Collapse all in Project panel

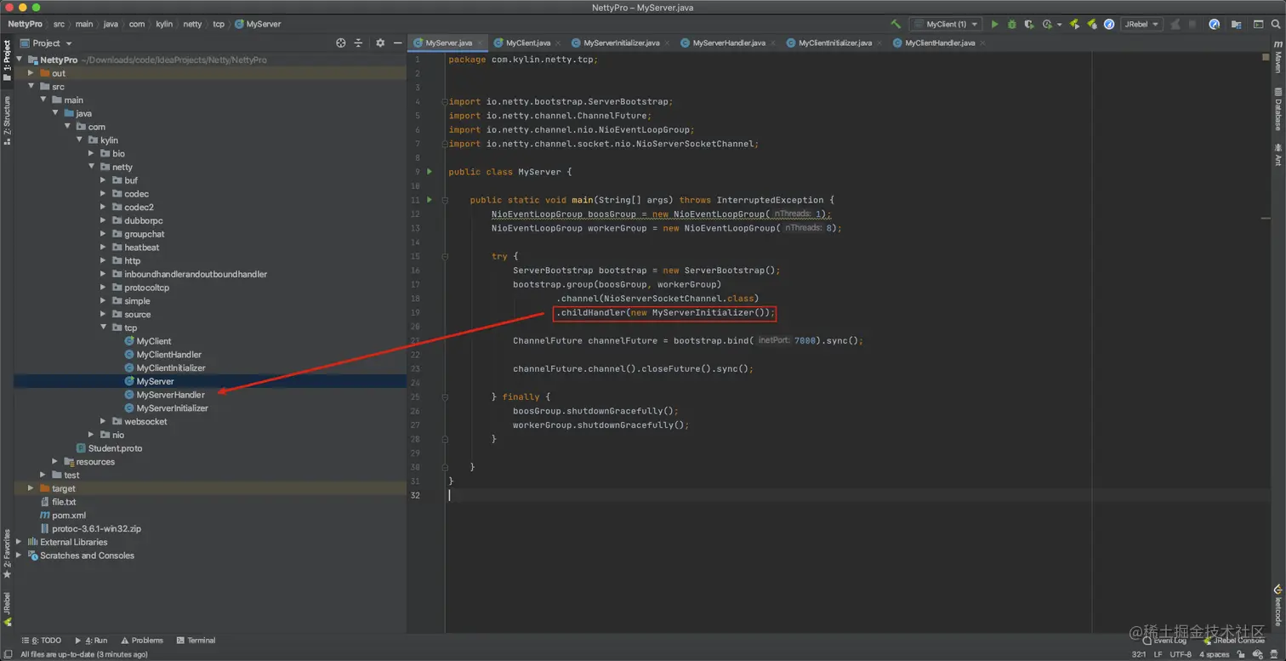click(358, 43)
